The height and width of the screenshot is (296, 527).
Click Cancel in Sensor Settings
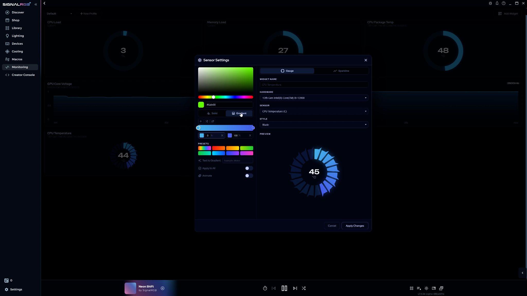point(332,226)
